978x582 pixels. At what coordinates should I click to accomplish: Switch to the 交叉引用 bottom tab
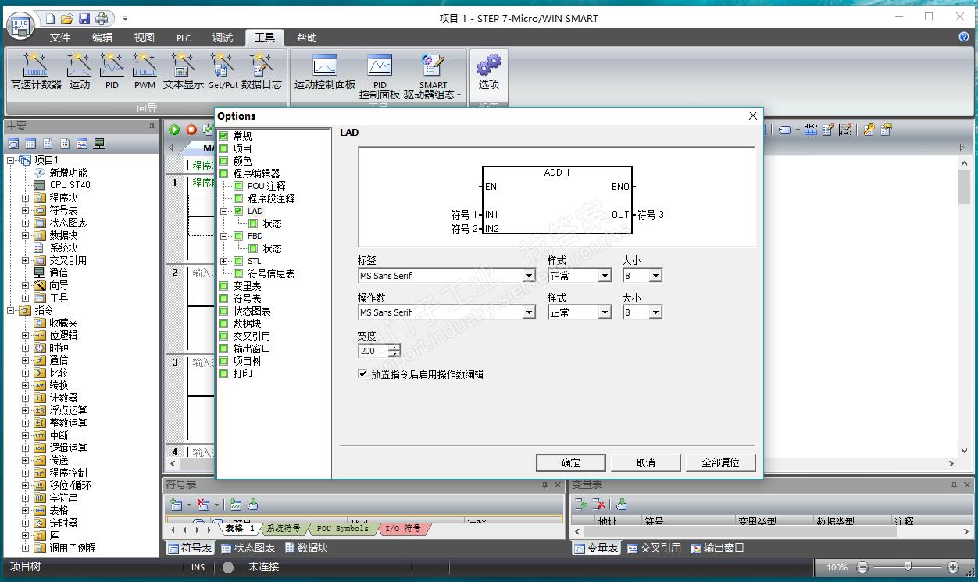click(654, 548)
